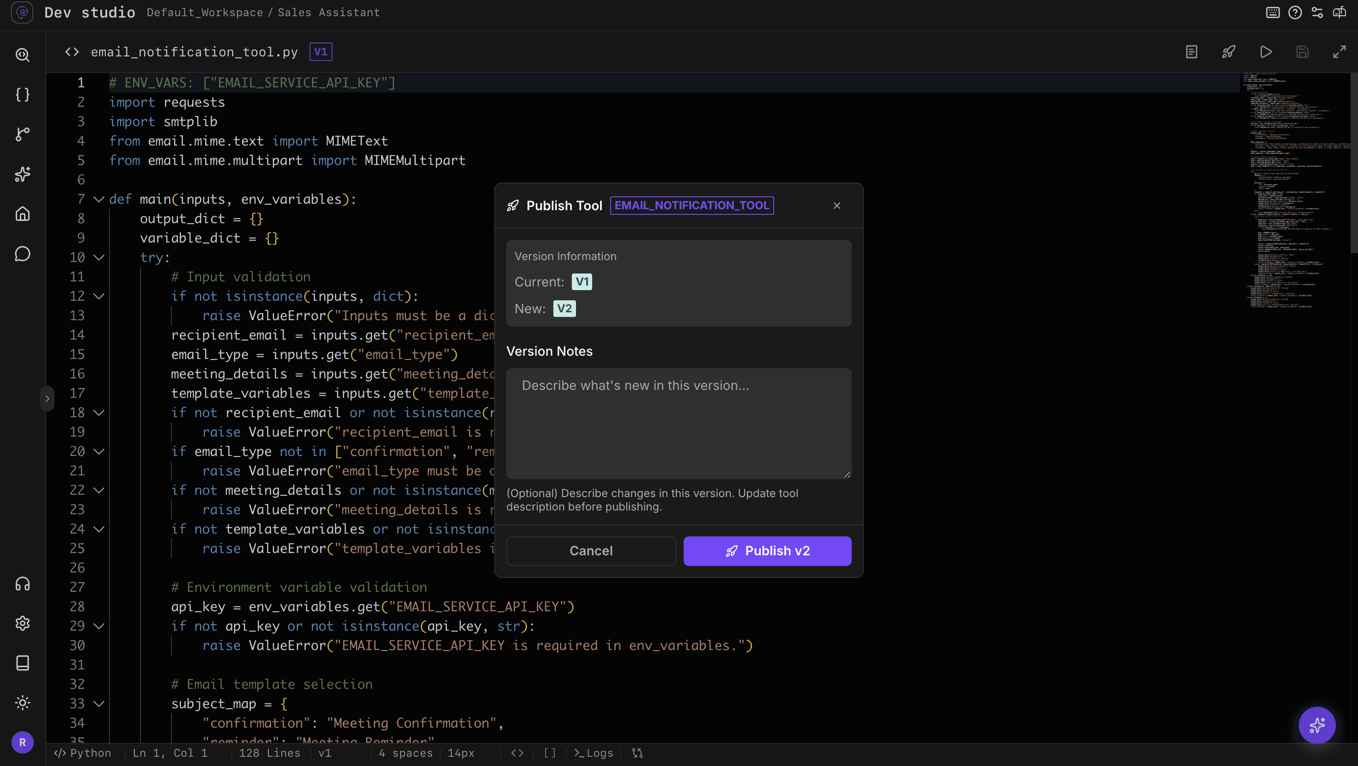Click the current V1 badge in dialog
This screenshot has height=766, width=1358.
click(x=582, y=282)
